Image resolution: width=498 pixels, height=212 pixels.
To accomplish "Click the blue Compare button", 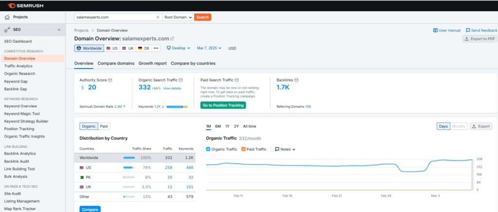I will 90,210.
